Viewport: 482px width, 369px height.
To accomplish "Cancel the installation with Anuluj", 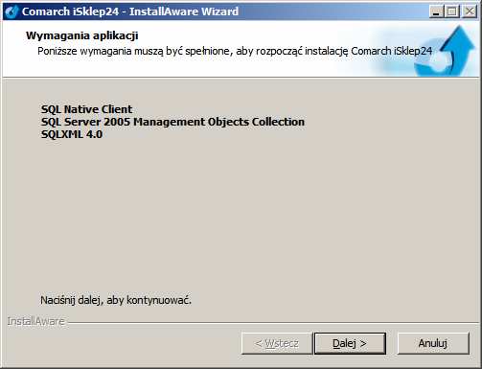I will pos(433,343).
